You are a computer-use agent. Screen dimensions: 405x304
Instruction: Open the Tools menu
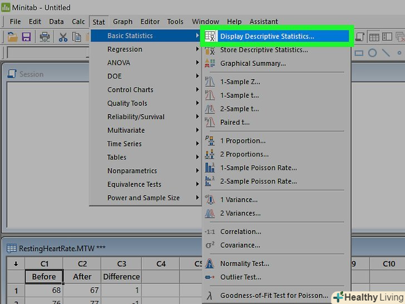[x=175, y=22]
